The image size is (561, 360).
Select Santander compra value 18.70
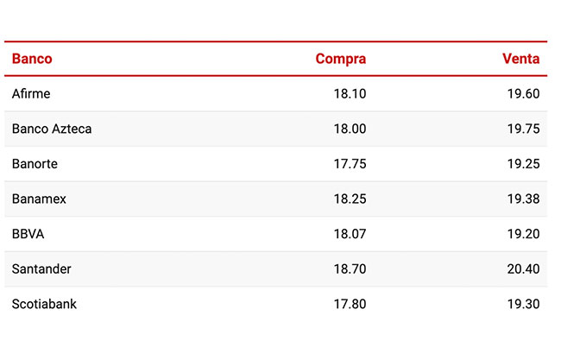350,269
